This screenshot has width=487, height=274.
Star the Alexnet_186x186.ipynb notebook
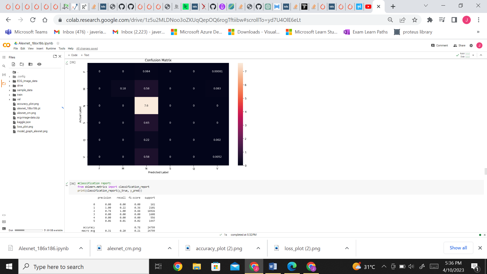(58, 43)
